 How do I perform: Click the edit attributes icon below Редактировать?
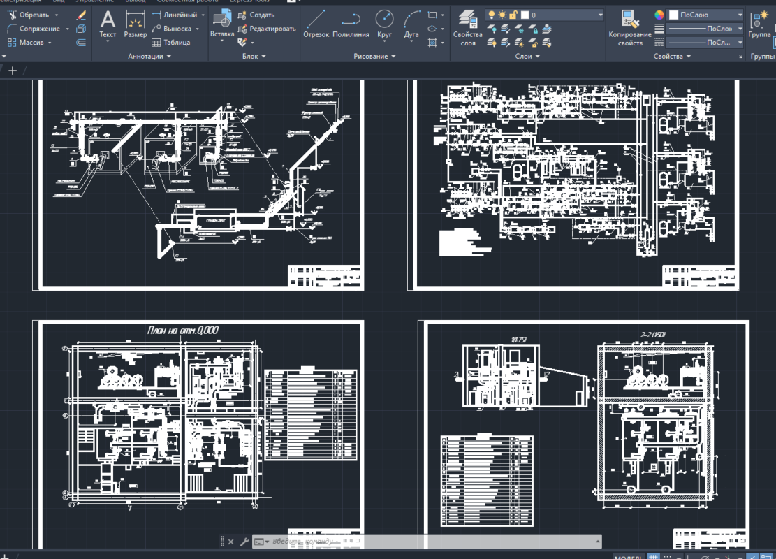(242, 43)
